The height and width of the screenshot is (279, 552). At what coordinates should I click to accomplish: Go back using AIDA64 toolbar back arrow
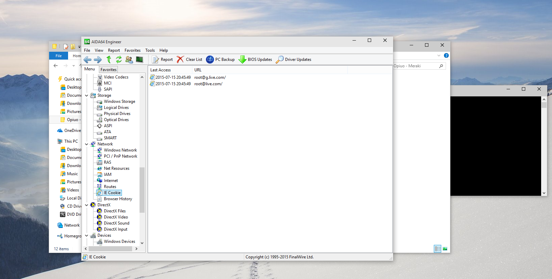(87, 60)
